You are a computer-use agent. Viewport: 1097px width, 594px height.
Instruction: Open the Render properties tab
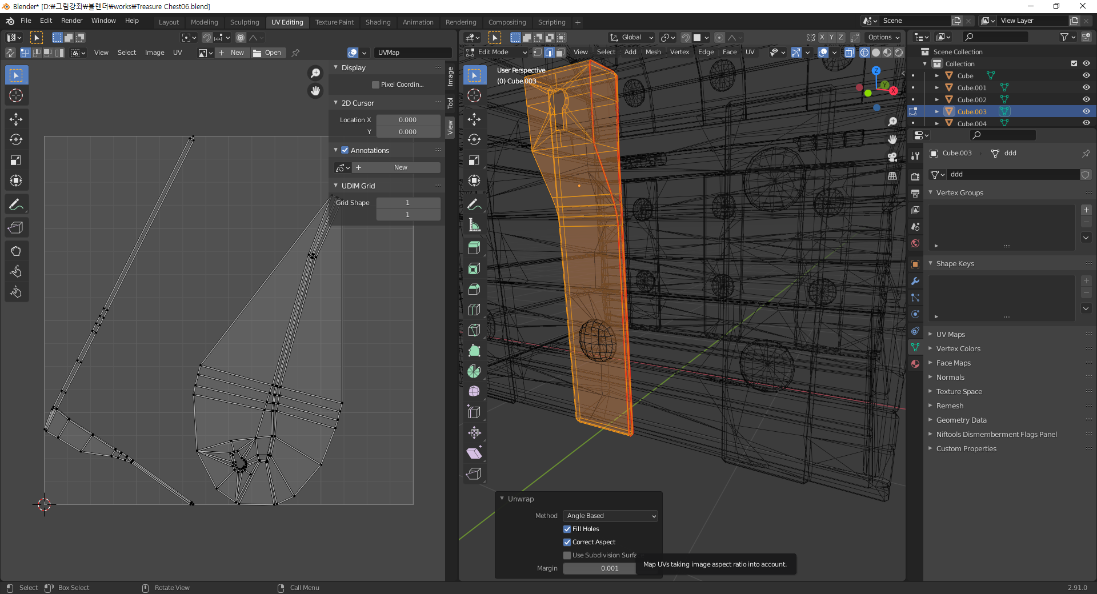[x=915, y=177]
